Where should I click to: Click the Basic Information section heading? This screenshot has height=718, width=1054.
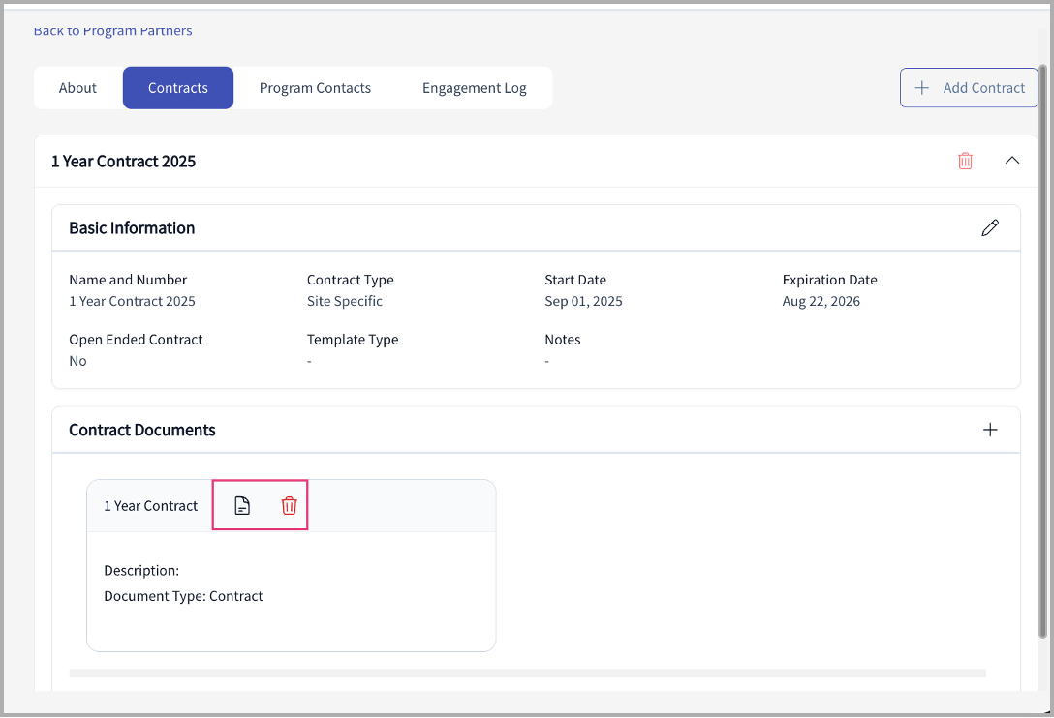point(132,228)
